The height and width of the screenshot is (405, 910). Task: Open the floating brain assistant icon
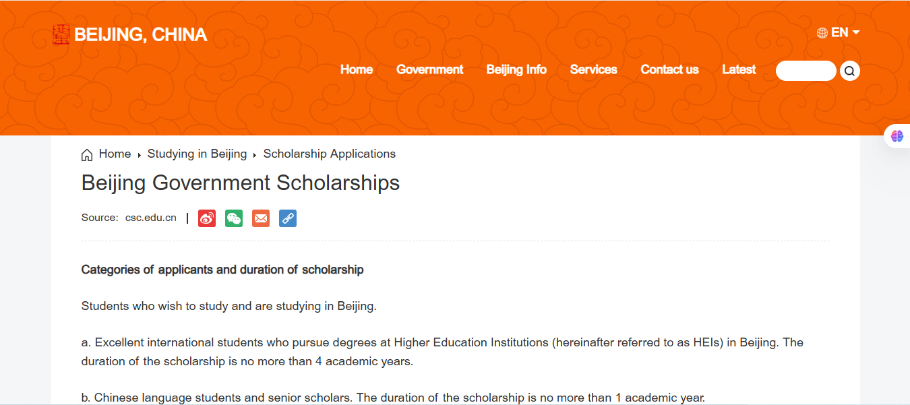tap(897, 136)
